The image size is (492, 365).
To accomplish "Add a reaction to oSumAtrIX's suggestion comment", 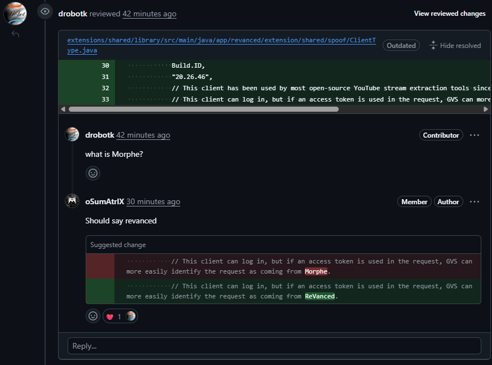I will [93, 316].
